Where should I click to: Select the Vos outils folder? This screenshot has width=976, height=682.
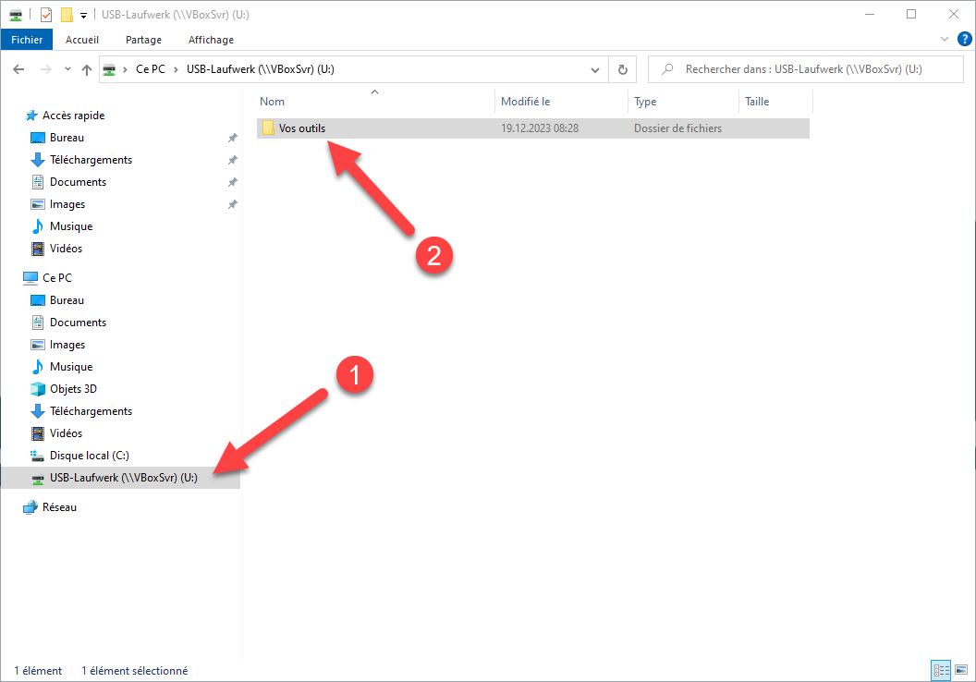click(532, 128)
